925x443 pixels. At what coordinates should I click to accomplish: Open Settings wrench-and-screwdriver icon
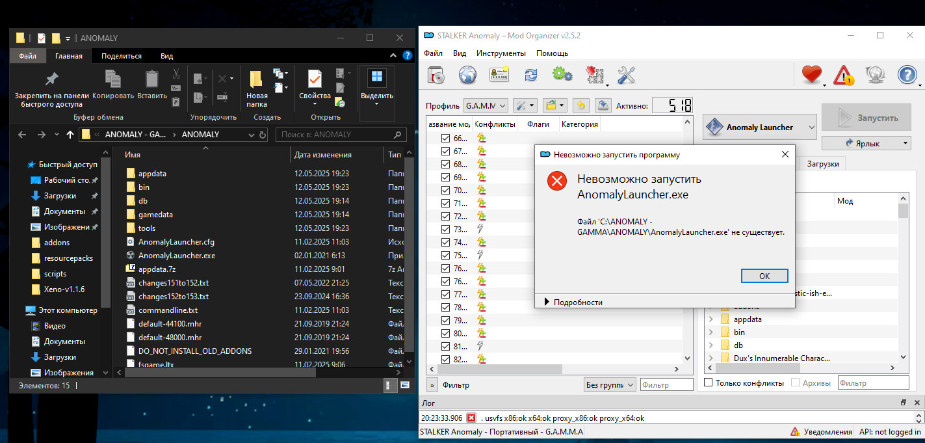point(626,75)
